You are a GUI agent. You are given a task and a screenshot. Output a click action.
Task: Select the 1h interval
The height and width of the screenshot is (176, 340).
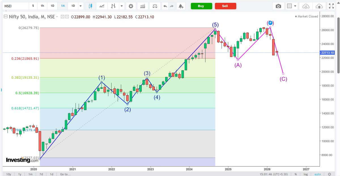(42, 6)
